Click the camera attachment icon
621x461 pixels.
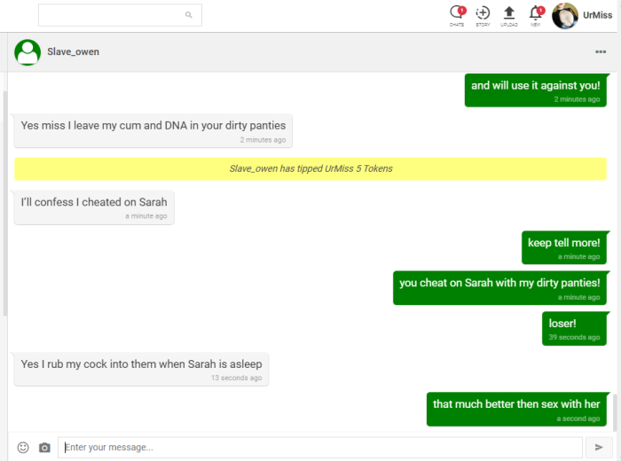click(44, 448)
